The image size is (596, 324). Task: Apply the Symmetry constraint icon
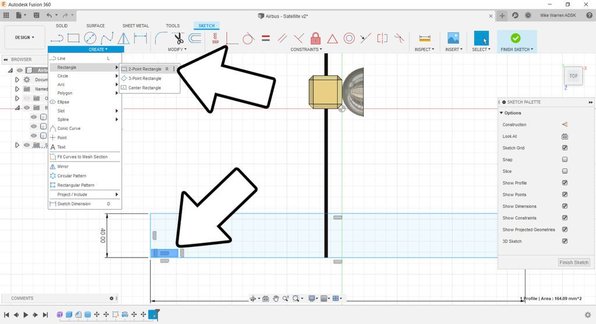click(382, 38)
